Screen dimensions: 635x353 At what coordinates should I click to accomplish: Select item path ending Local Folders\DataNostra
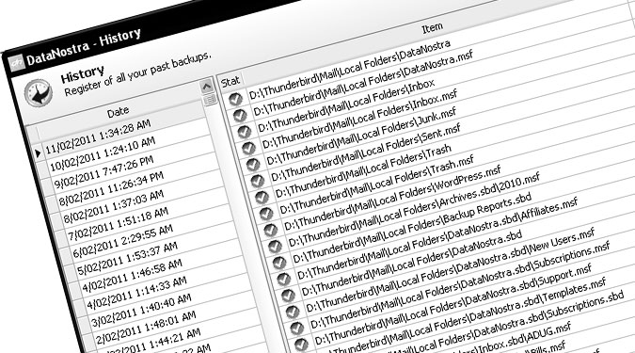350,70
